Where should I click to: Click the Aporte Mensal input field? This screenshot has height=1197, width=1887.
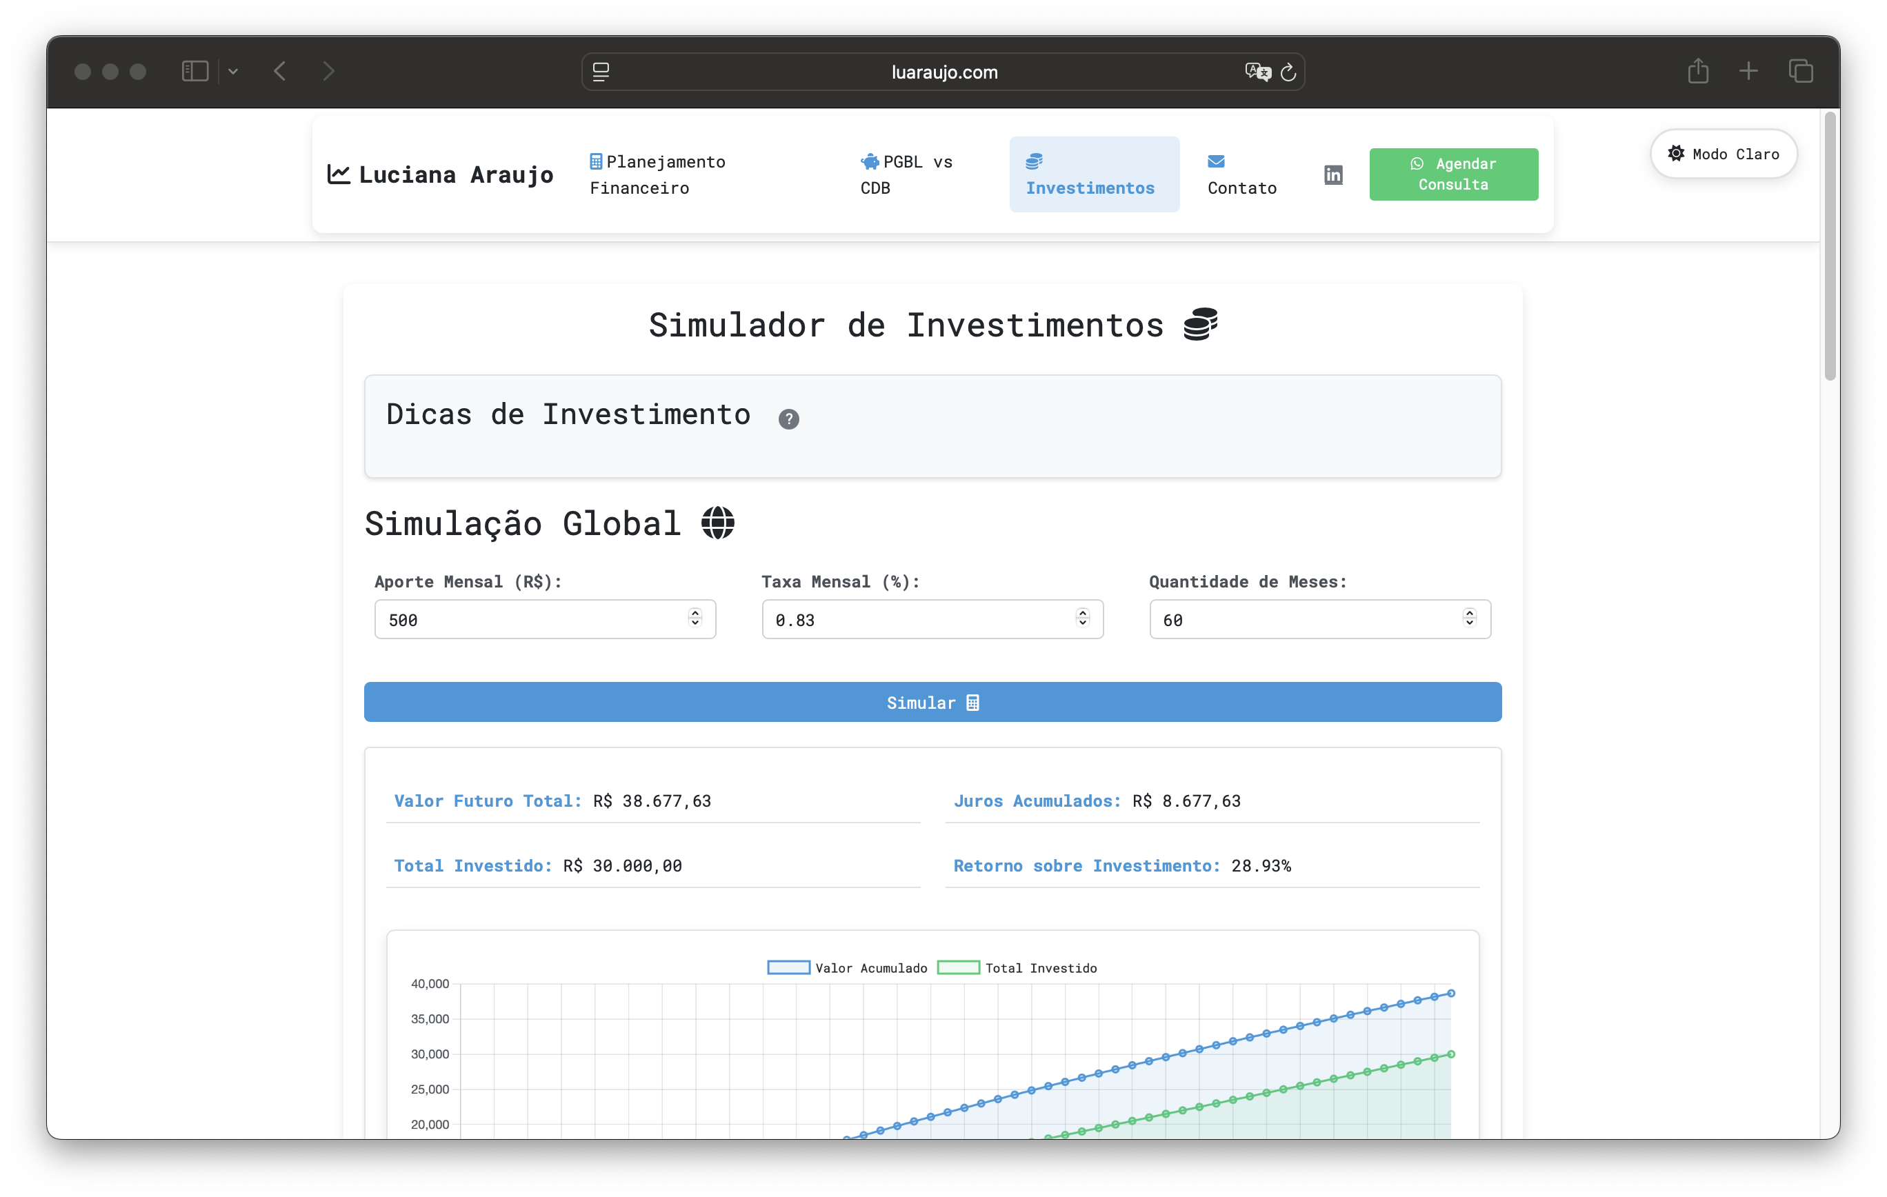pyautogui.click(x=545, y=620)
